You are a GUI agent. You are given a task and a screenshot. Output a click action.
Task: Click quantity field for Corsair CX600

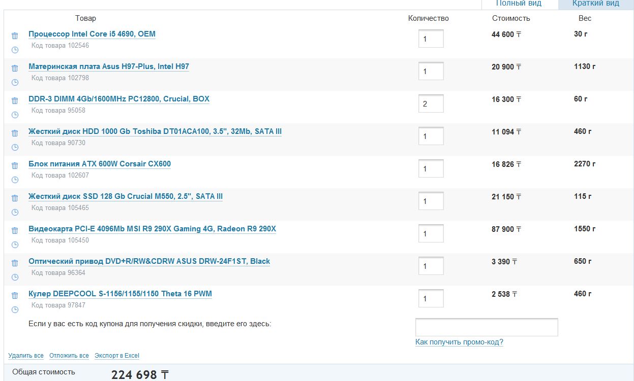point(431,168)
